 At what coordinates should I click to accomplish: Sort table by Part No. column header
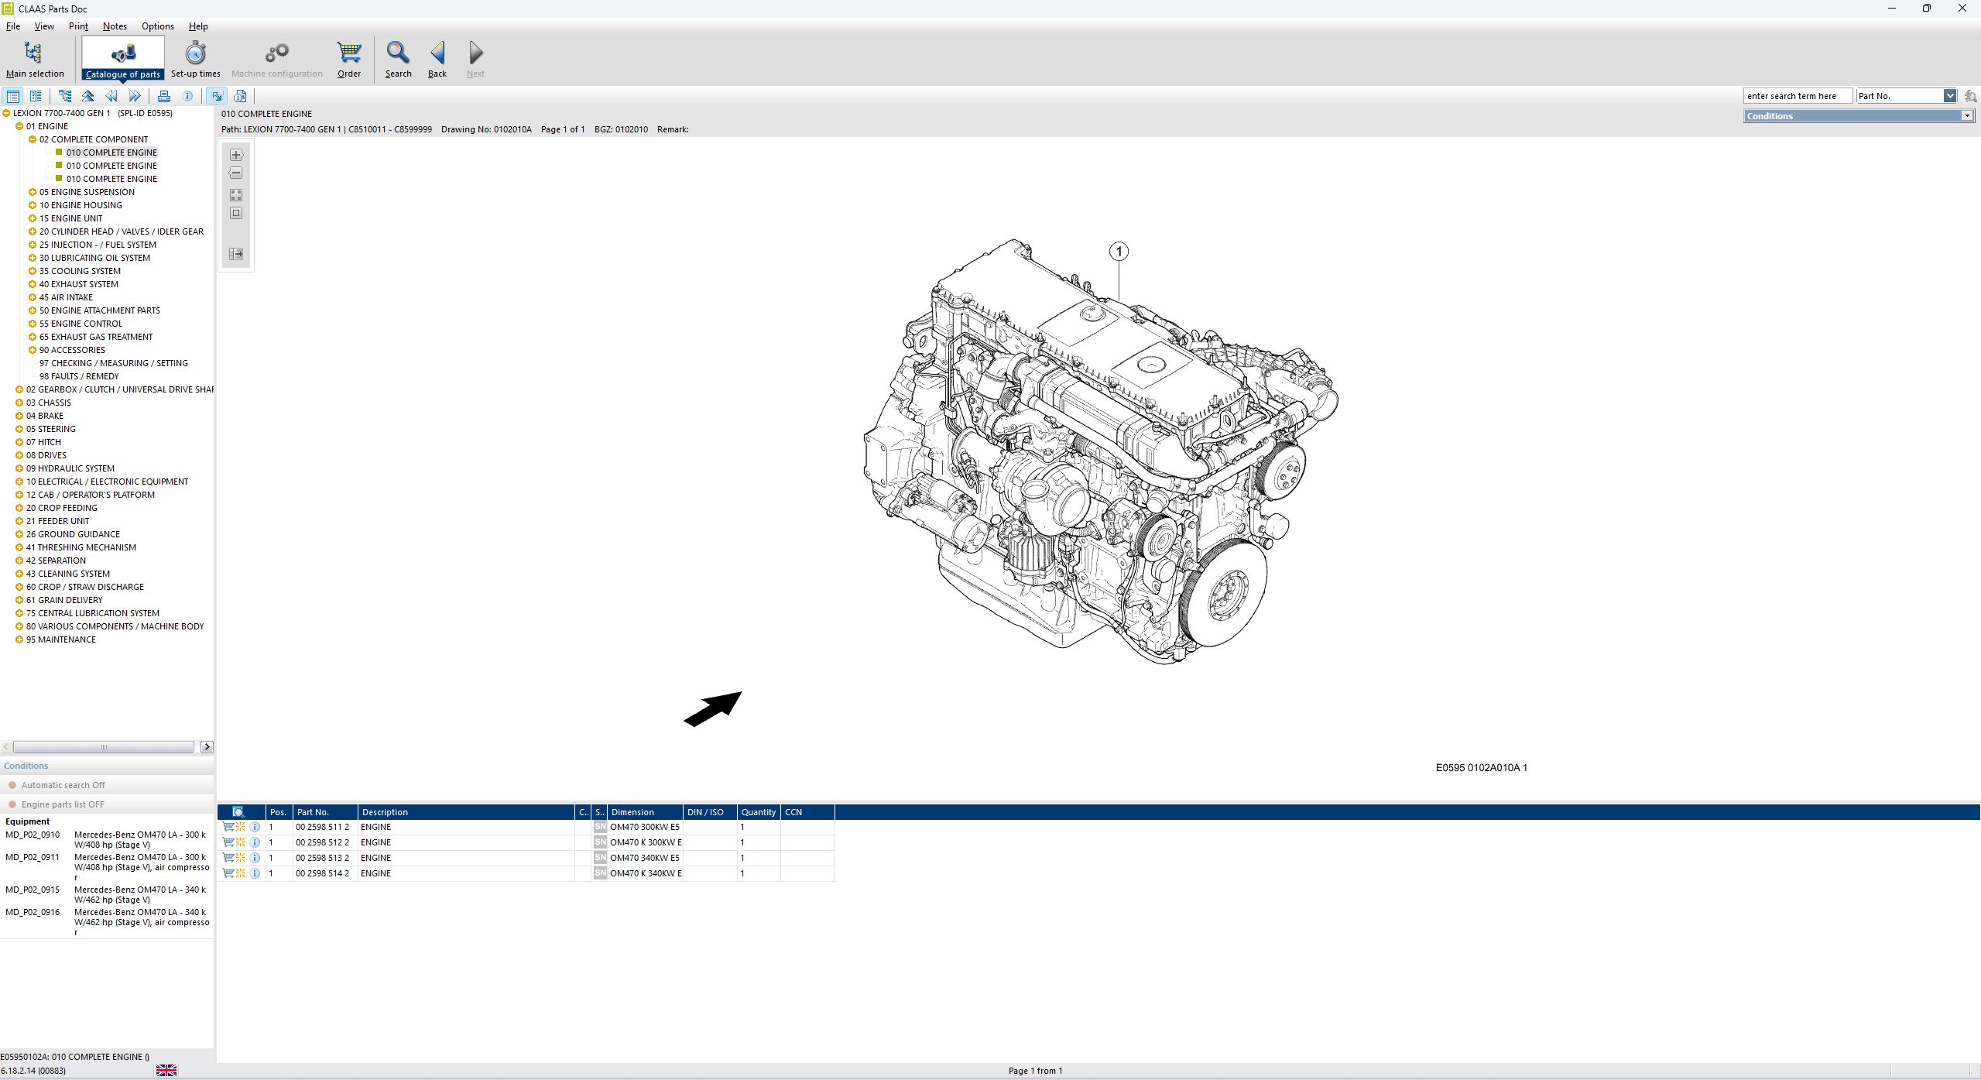click(325, 812)
